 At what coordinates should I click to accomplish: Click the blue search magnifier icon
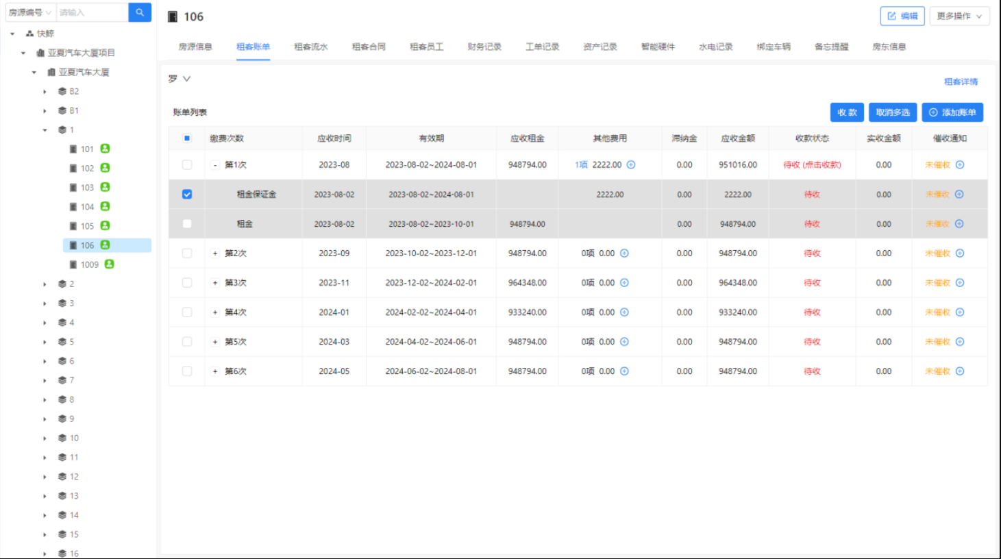(140, 12)
